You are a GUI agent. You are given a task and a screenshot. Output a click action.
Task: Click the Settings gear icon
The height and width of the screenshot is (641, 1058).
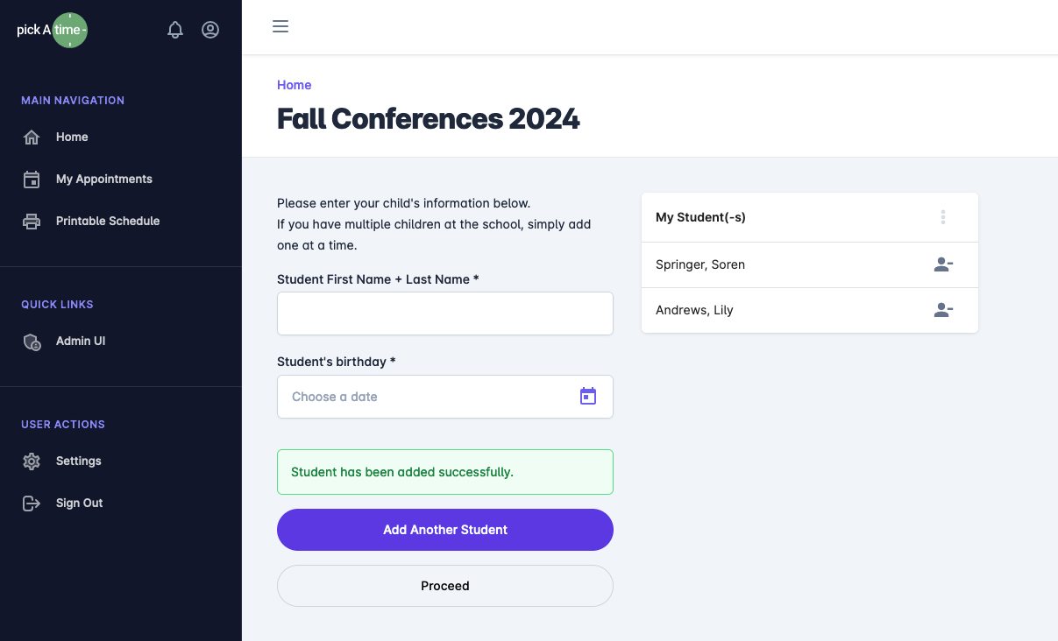point(32,461)
